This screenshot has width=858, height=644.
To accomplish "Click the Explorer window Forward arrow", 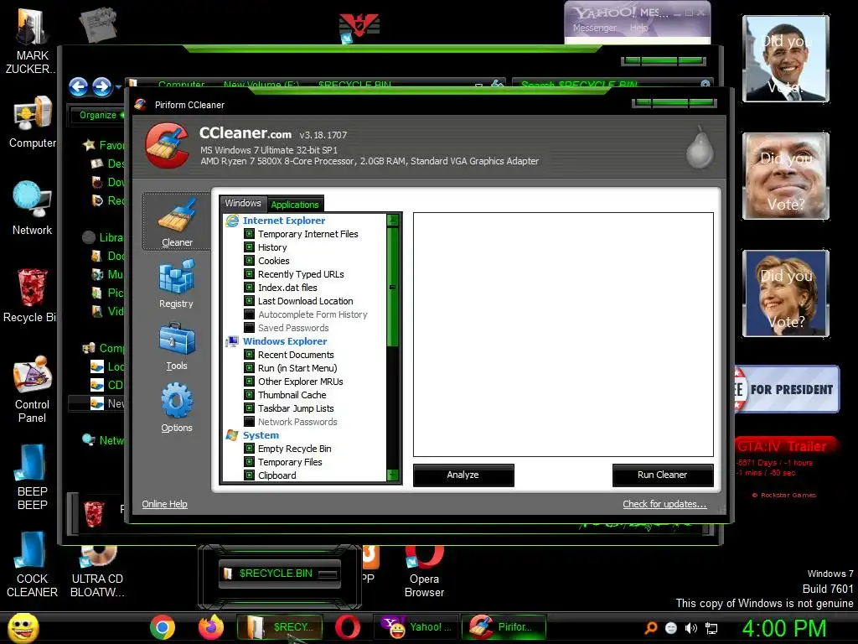I will [101, 86].
